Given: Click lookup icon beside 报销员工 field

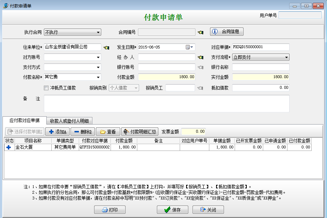Looking at the screenshot, I should point(200,88).
